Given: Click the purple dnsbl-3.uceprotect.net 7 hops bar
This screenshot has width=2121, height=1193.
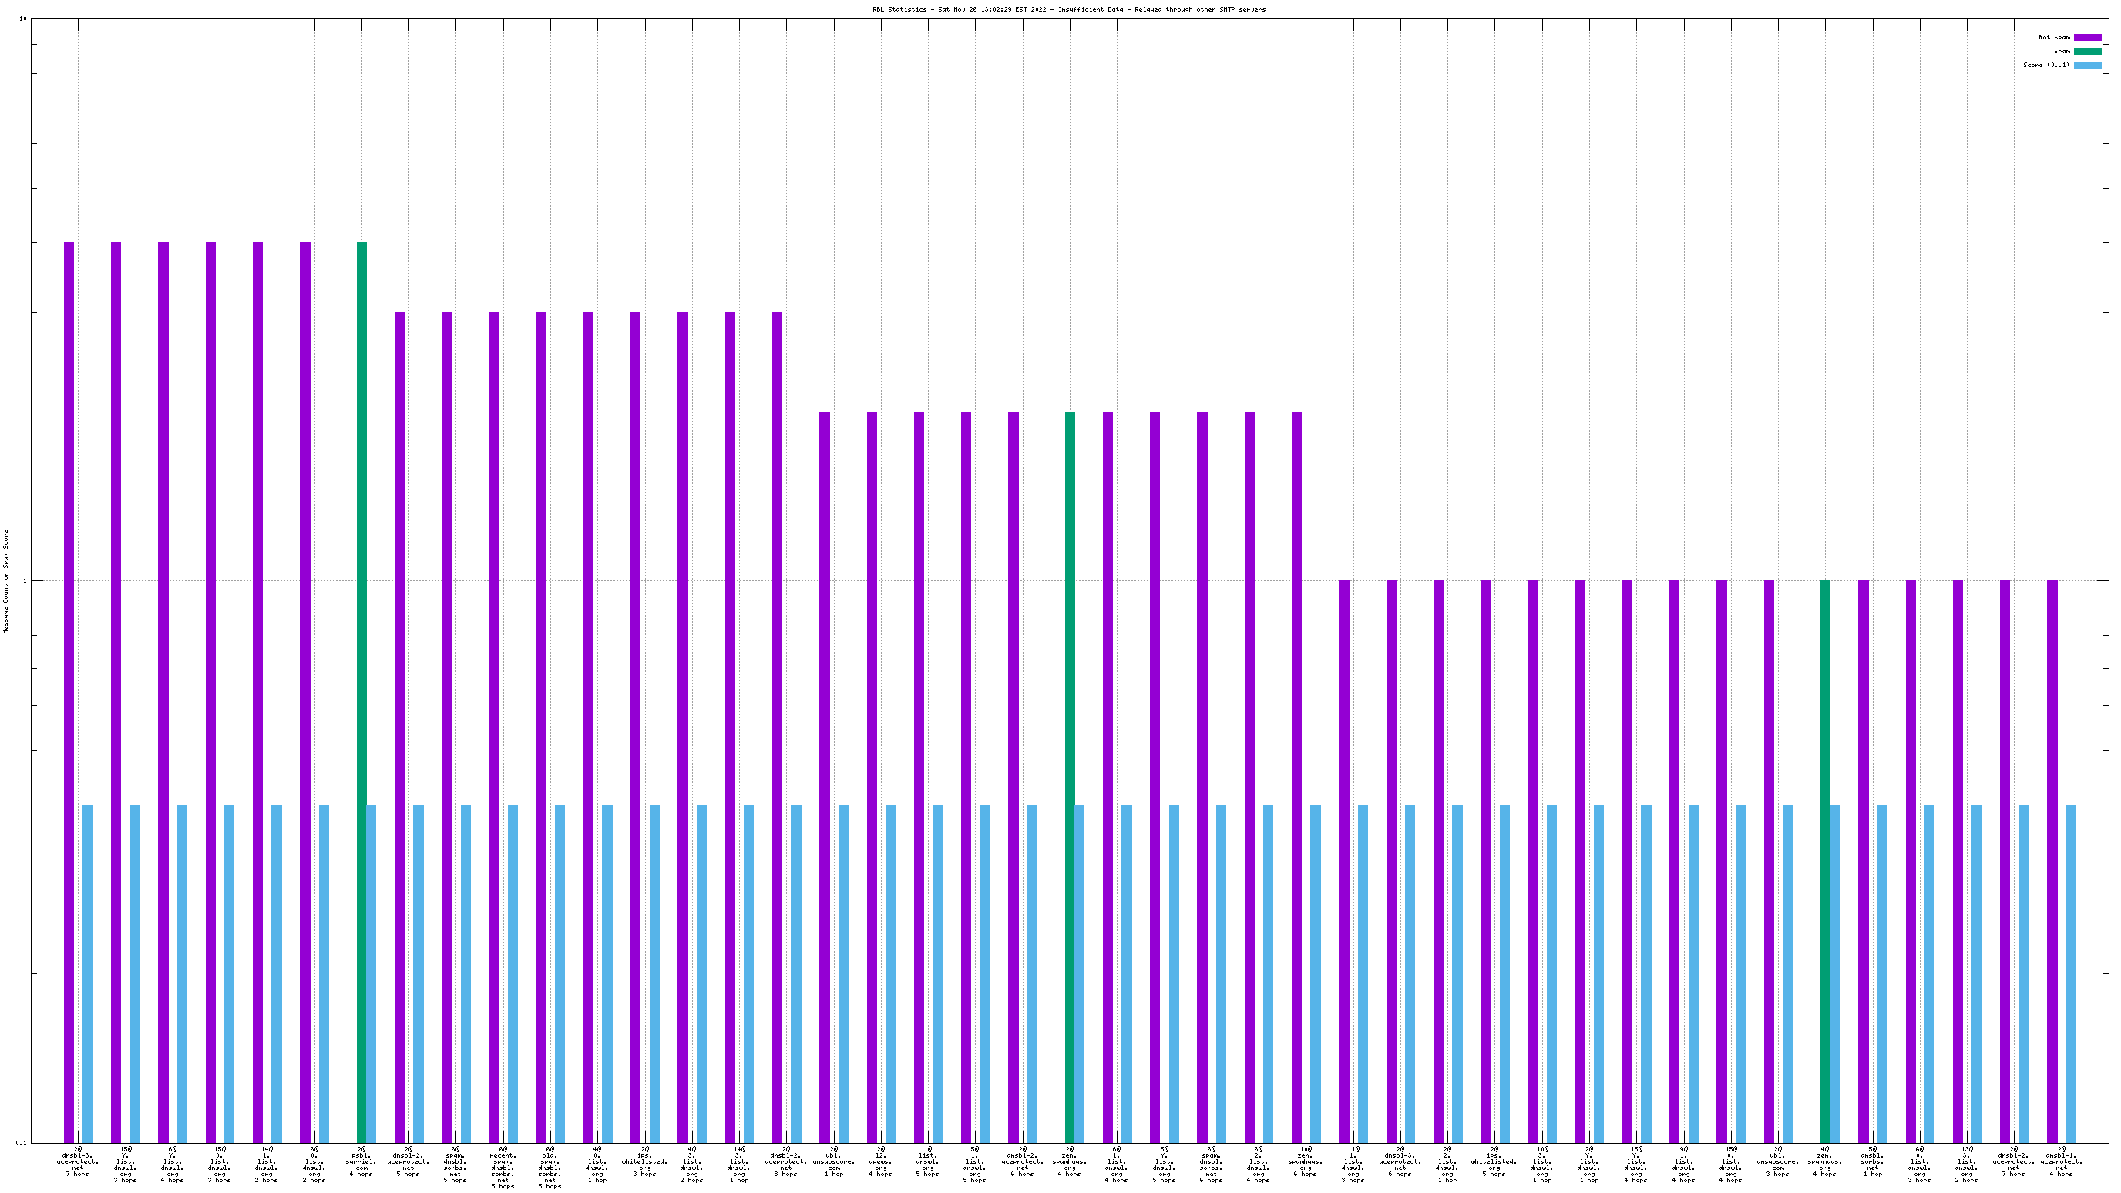Looking at the screenshot, I should (x=69, y=691).
